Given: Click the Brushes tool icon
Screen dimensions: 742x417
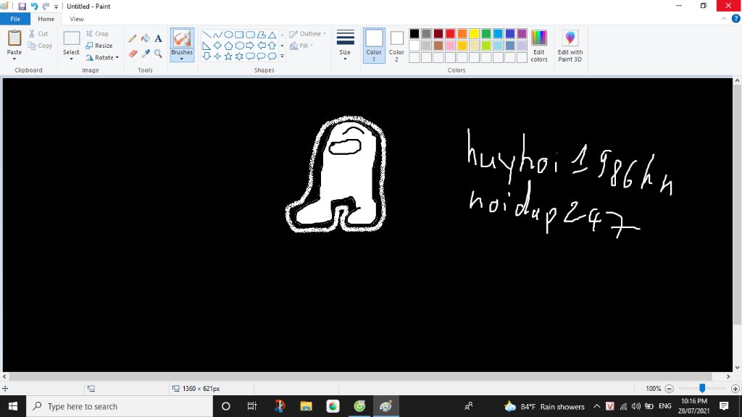Looking at the screenshot, I should pyautogui.click(x=182, y=39).
